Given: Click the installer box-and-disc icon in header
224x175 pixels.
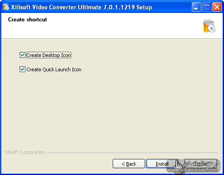Looking at the screenshot, I should click(209, 26).
